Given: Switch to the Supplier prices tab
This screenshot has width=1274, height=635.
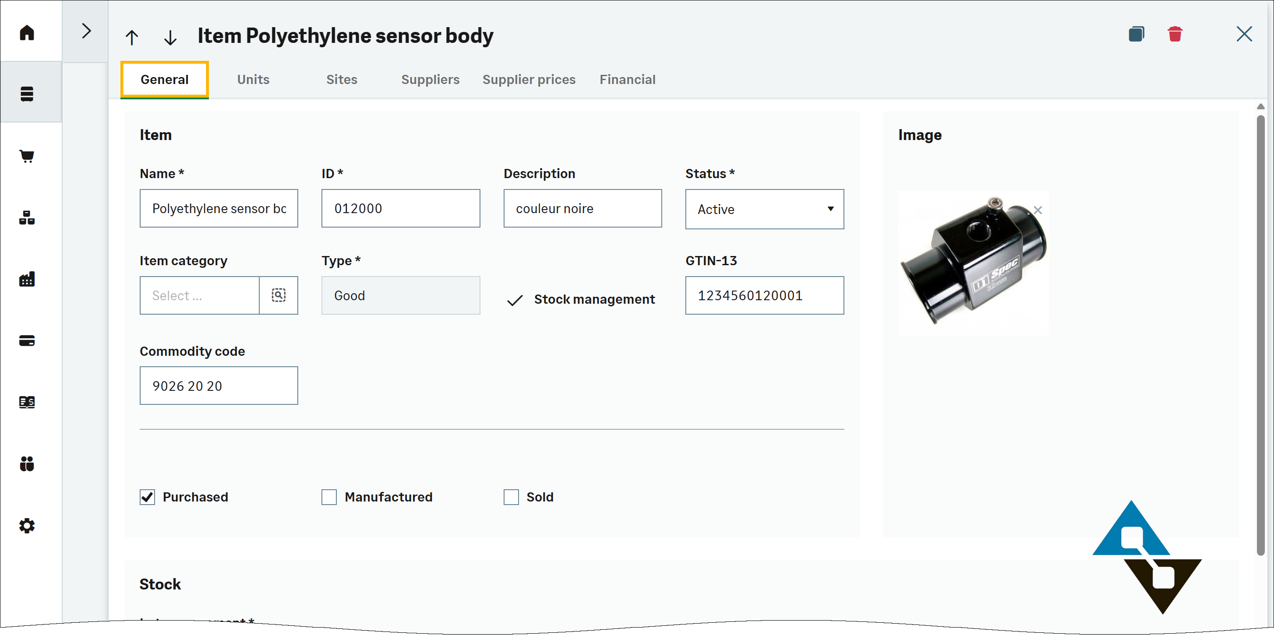Looking at the screenshot, I should [x=529, y=80].
